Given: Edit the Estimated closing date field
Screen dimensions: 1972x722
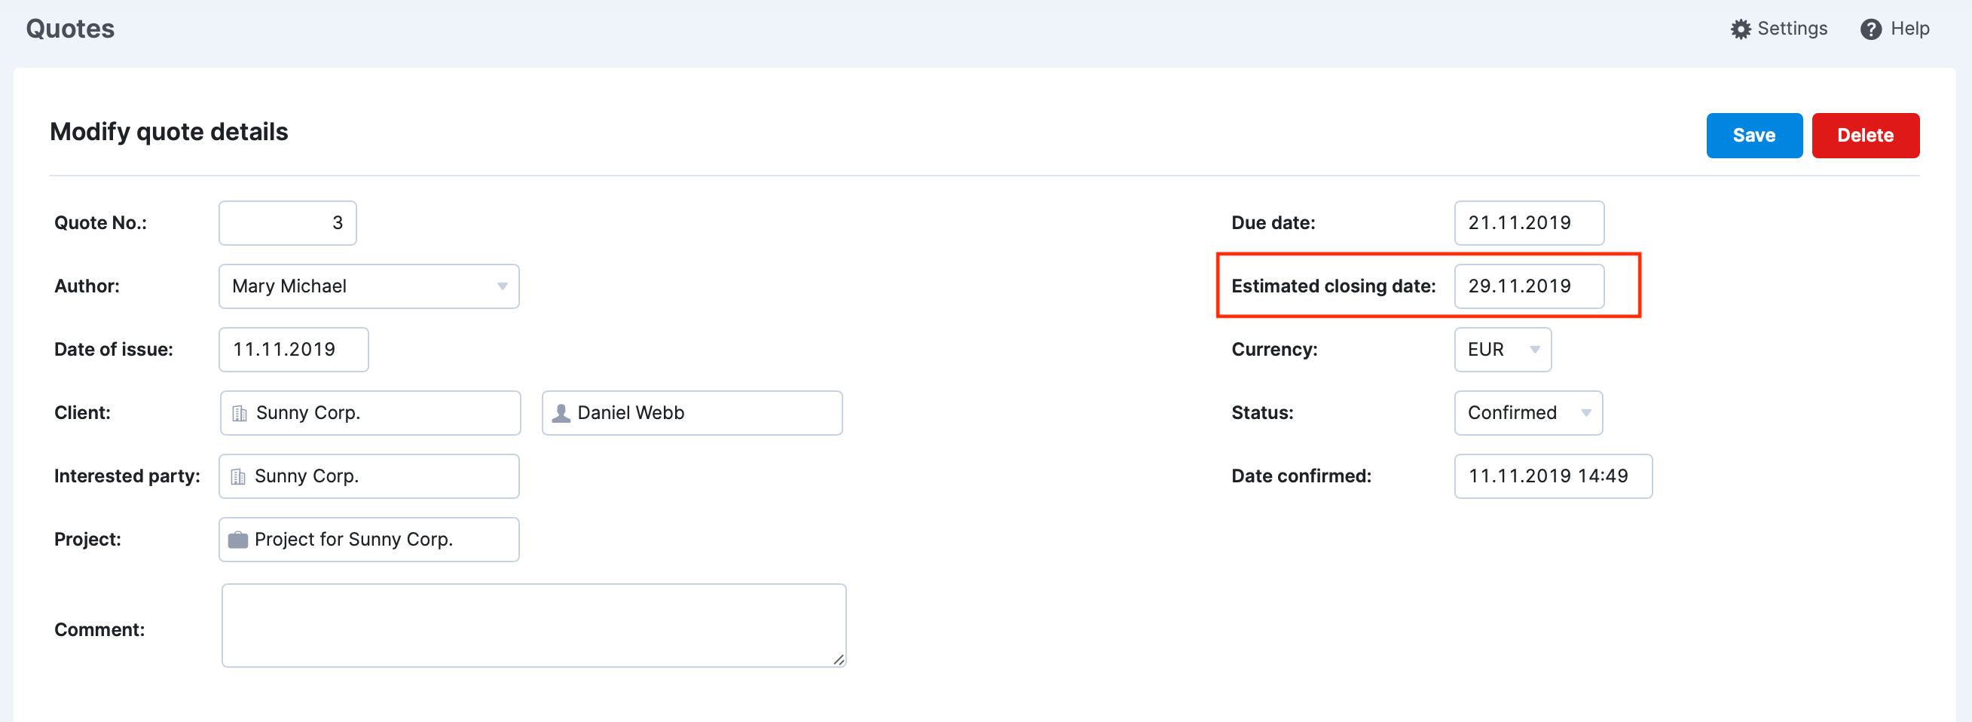Looking at the screenshot, I should 1529,286.
